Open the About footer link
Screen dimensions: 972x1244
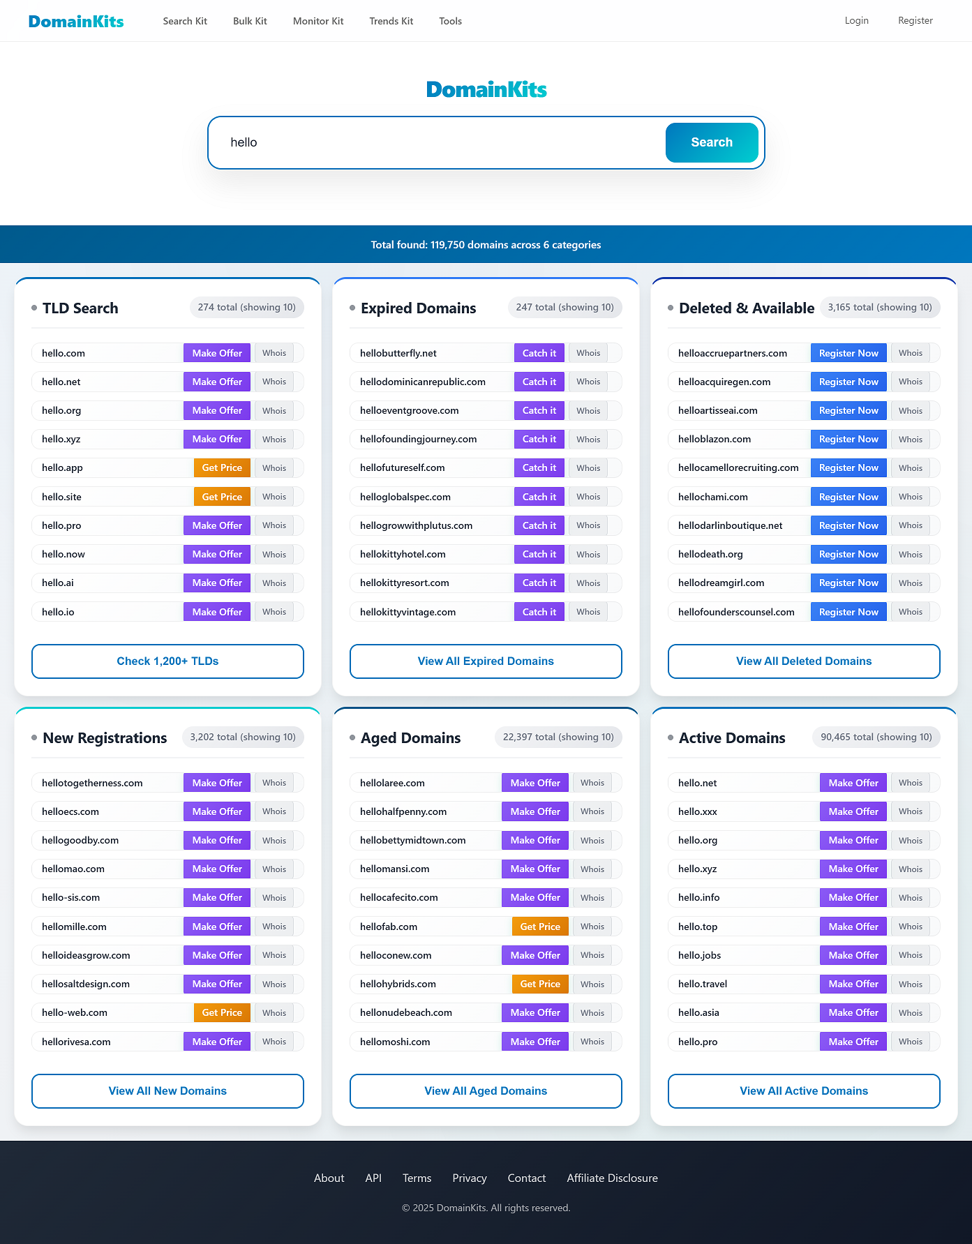(x=329, y=1178)
